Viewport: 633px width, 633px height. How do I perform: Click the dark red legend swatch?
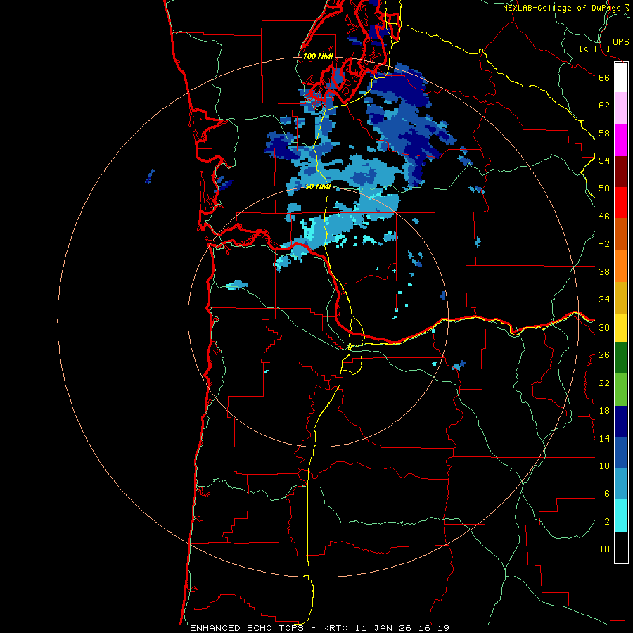coord(621,172)
